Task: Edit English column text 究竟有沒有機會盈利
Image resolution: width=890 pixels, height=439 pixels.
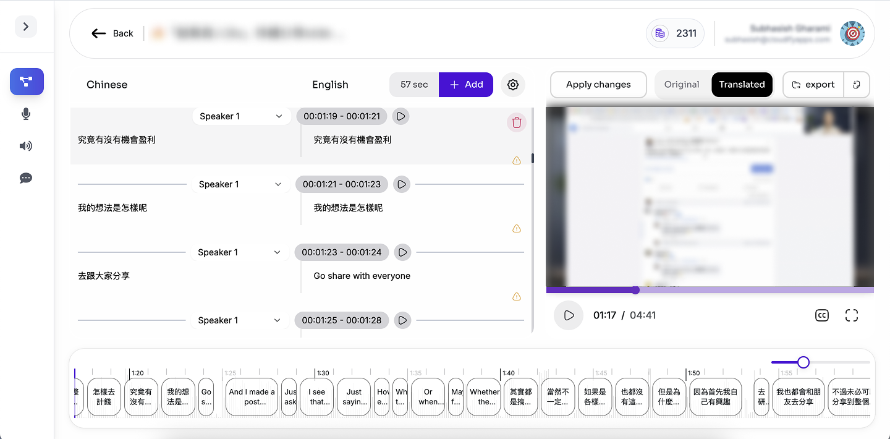Action: 352,140
